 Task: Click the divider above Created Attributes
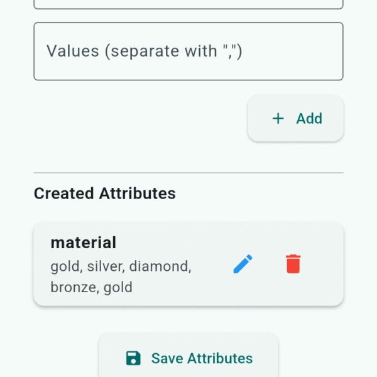[188, 173]
